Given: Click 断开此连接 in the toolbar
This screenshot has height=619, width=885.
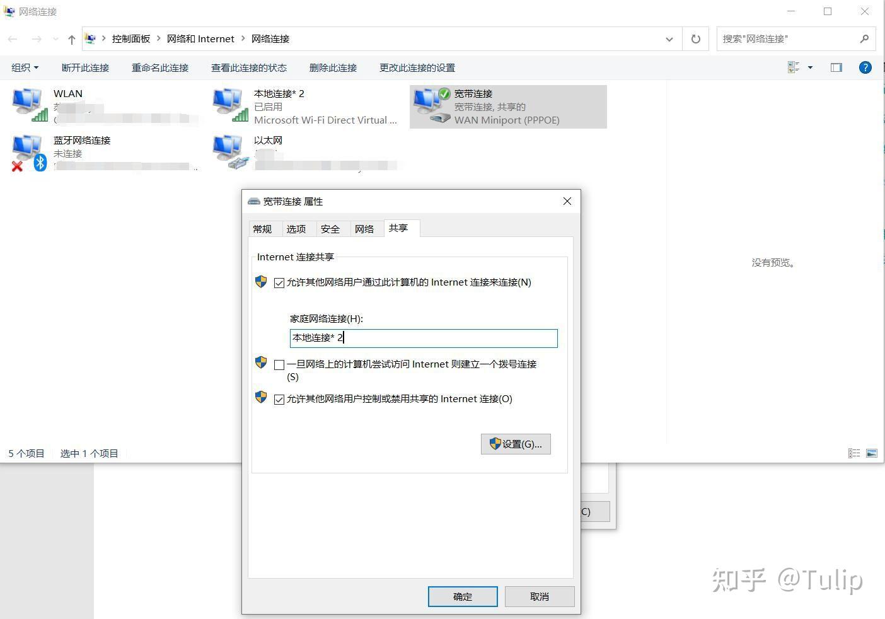Looking at the screenshot, I should pos(85,67).
